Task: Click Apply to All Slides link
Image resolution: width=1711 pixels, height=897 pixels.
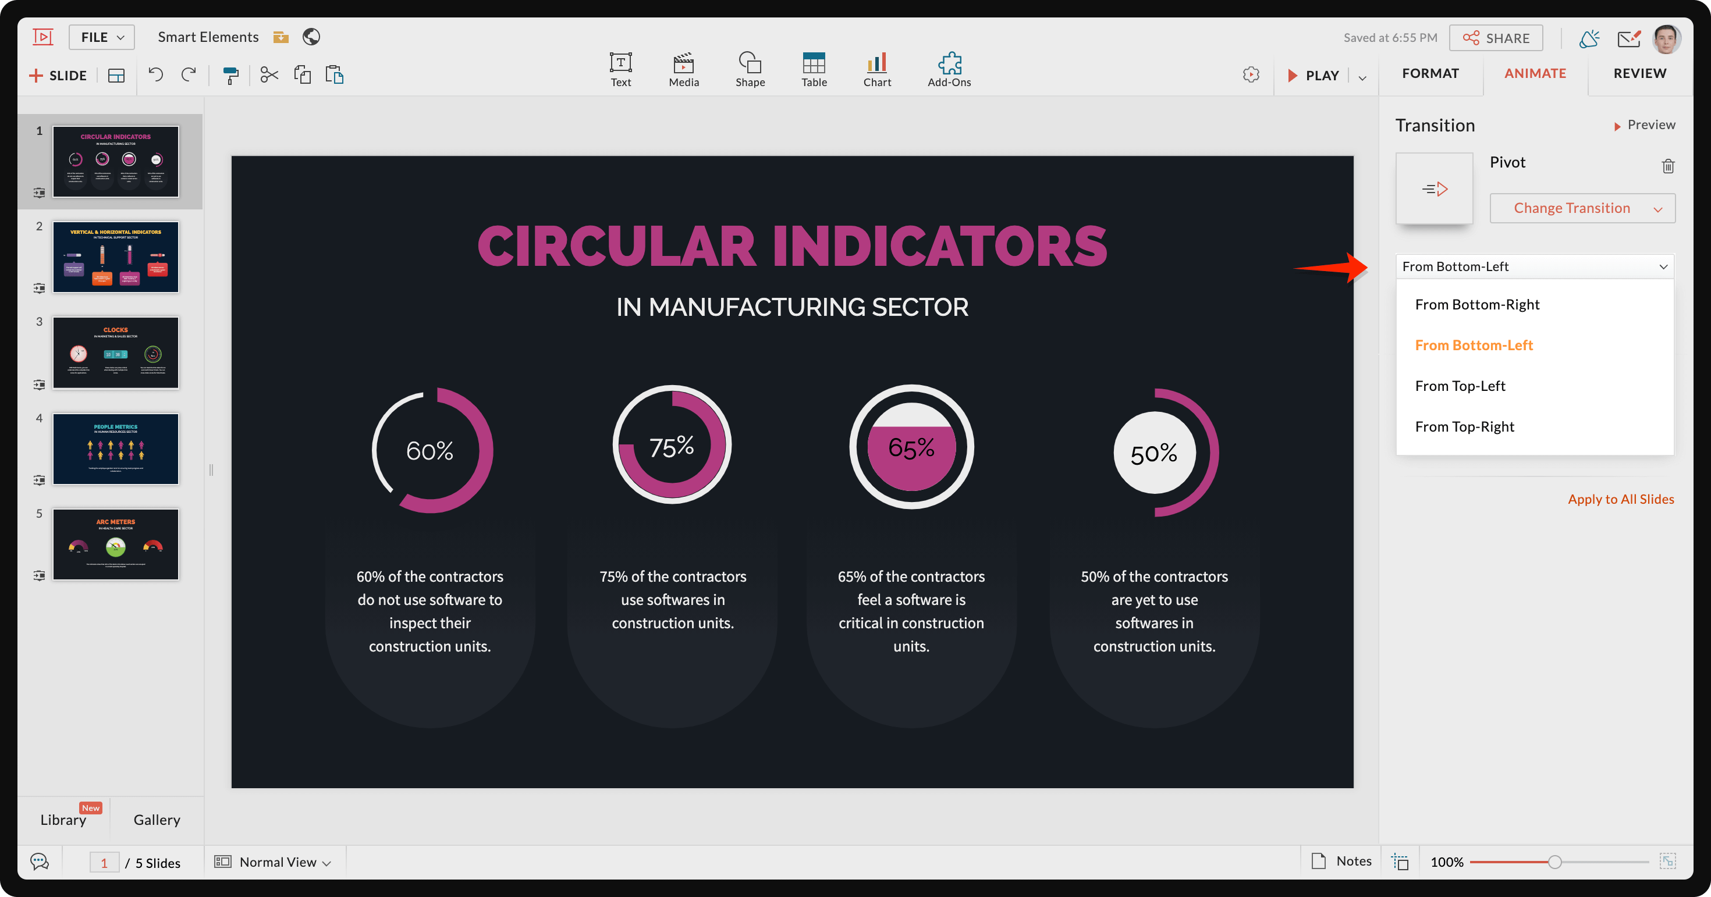Action: point(1620,499)
